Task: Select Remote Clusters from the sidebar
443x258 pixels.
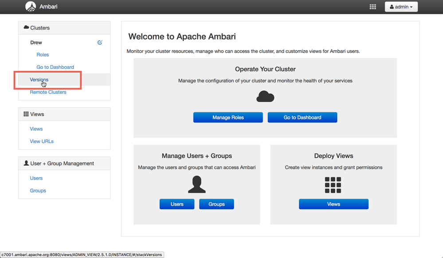Action: point(48,92)
